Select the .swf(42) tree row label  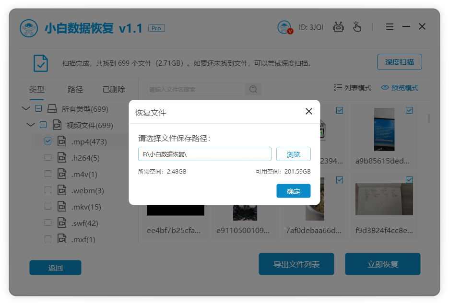(x=85, y=223)
